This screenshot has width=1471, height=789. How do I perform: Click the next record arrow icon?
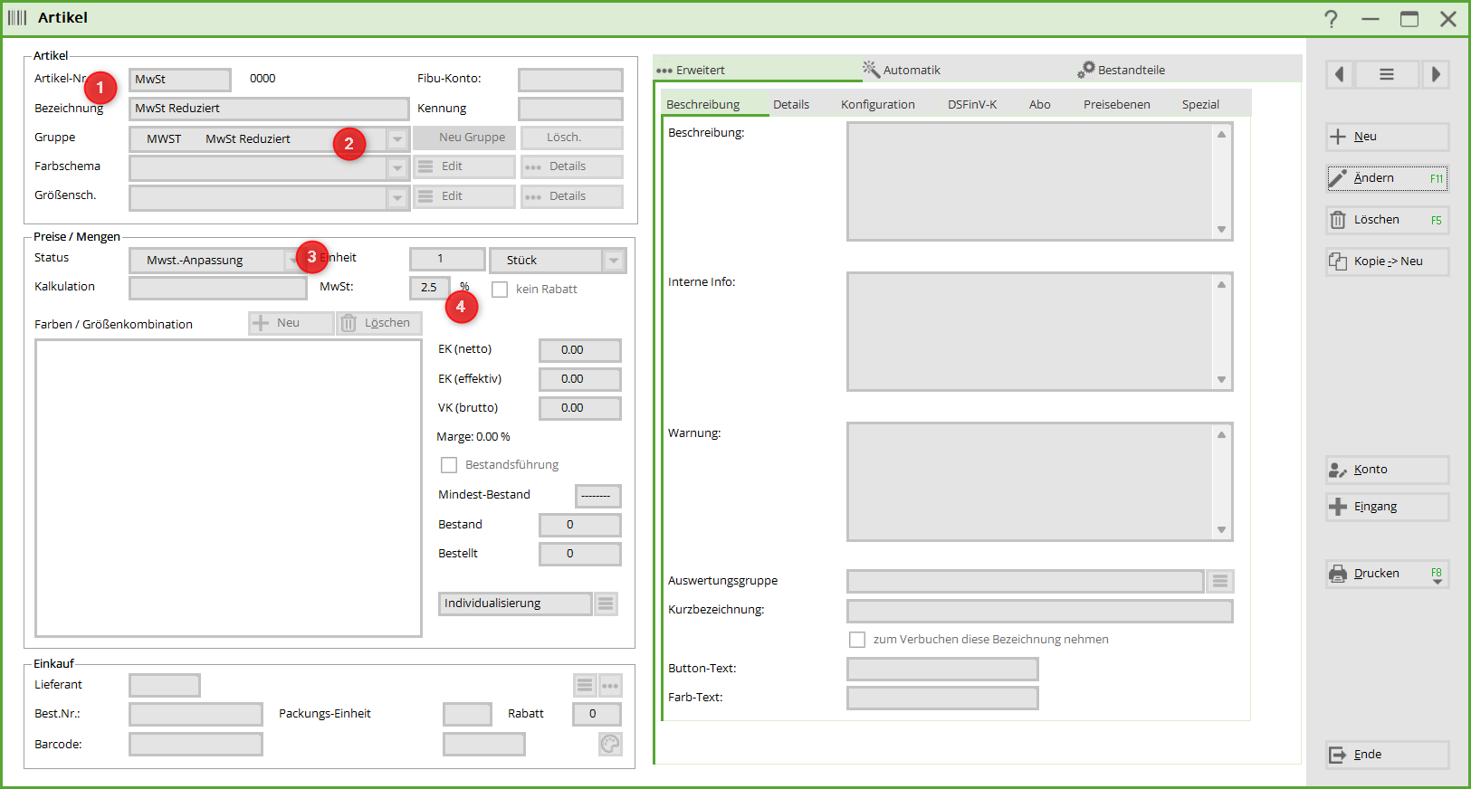pos(1435,74)
